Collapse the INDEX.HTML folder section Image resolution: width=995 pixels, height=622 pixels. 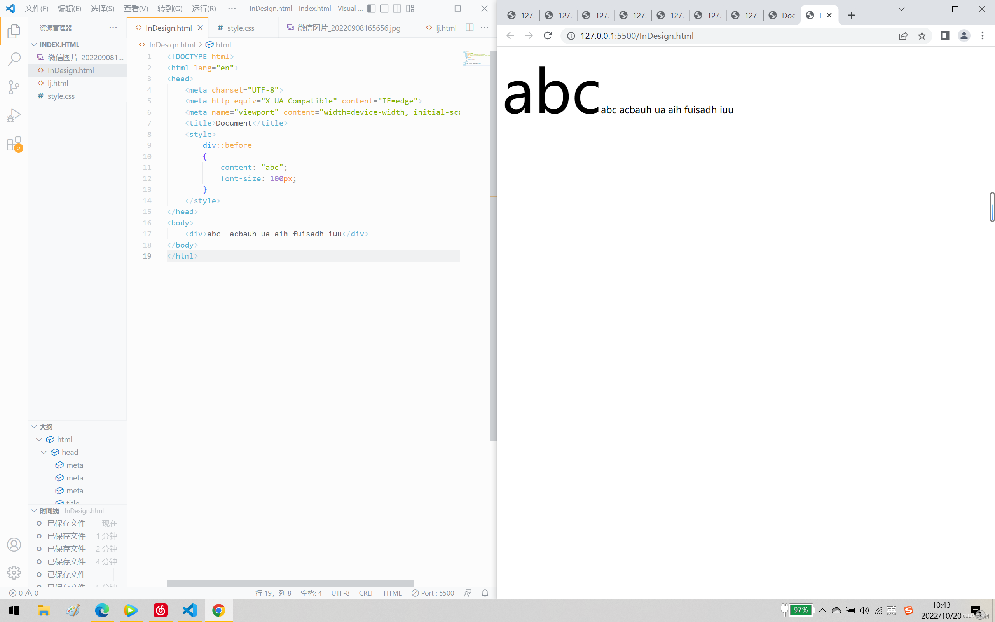point(34,44)
